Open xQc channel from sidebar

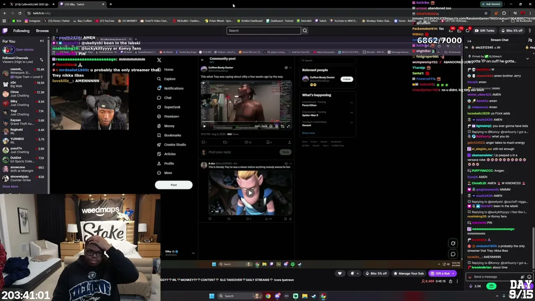[x=24, y=84]
